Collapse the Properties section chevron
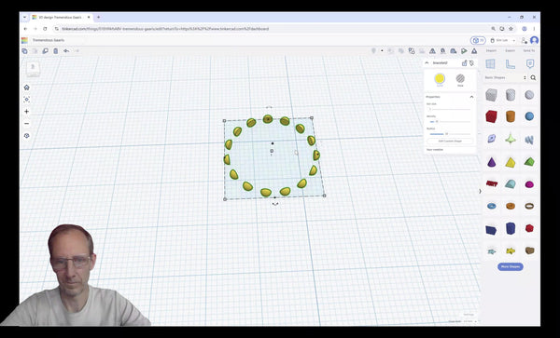 pyautogui.click(x=471, y=97)
